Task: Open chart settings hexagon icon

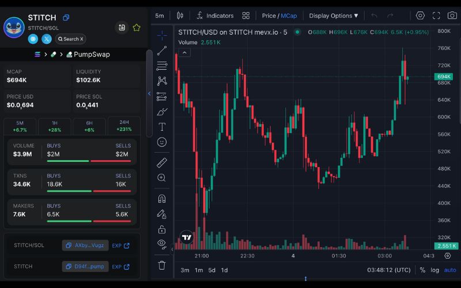Action: point(420,16)
